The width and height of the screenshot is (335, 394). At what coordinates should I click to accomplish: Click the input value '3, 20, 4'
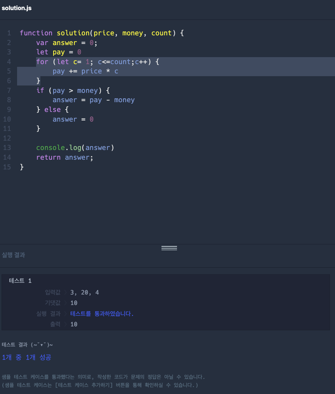coord(85,293)
